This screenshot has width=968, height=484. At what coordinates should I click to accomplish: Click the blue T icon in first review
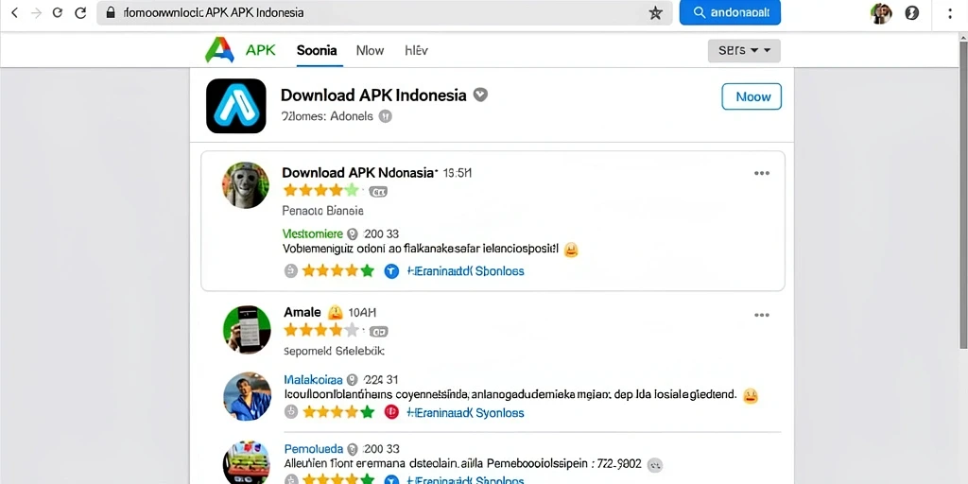point(391,271)
